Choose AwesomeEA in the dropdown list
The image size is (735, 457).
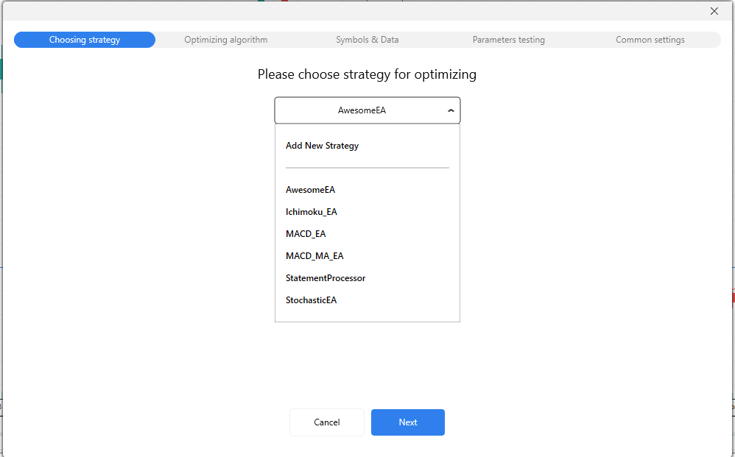coord(310,190)
